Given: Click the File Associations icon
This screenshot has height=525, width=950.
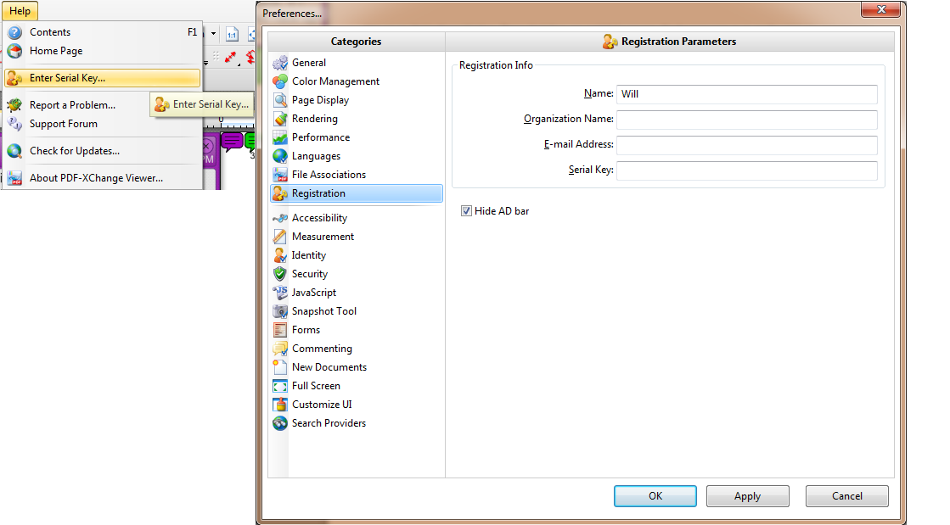Looking at the screenshot, I should [280, 175].
